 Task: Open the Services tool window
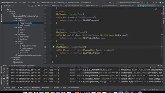(55, 87)
